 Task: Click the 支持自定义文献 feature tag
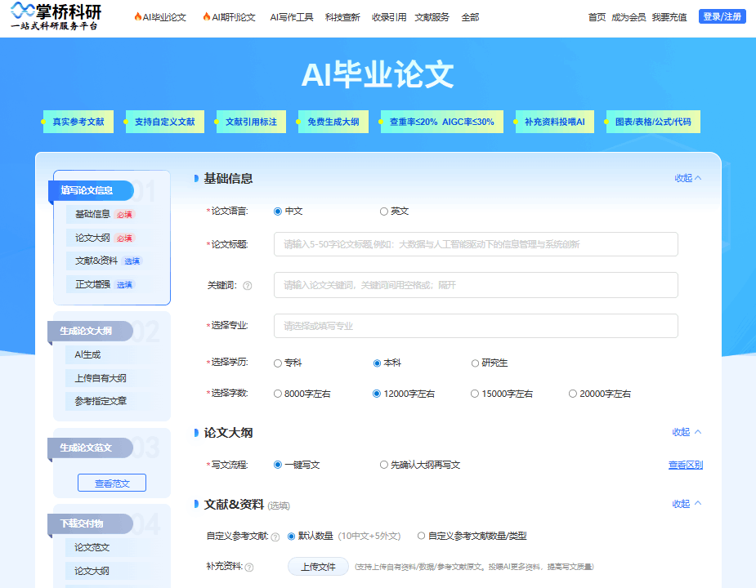pos(165,122)
